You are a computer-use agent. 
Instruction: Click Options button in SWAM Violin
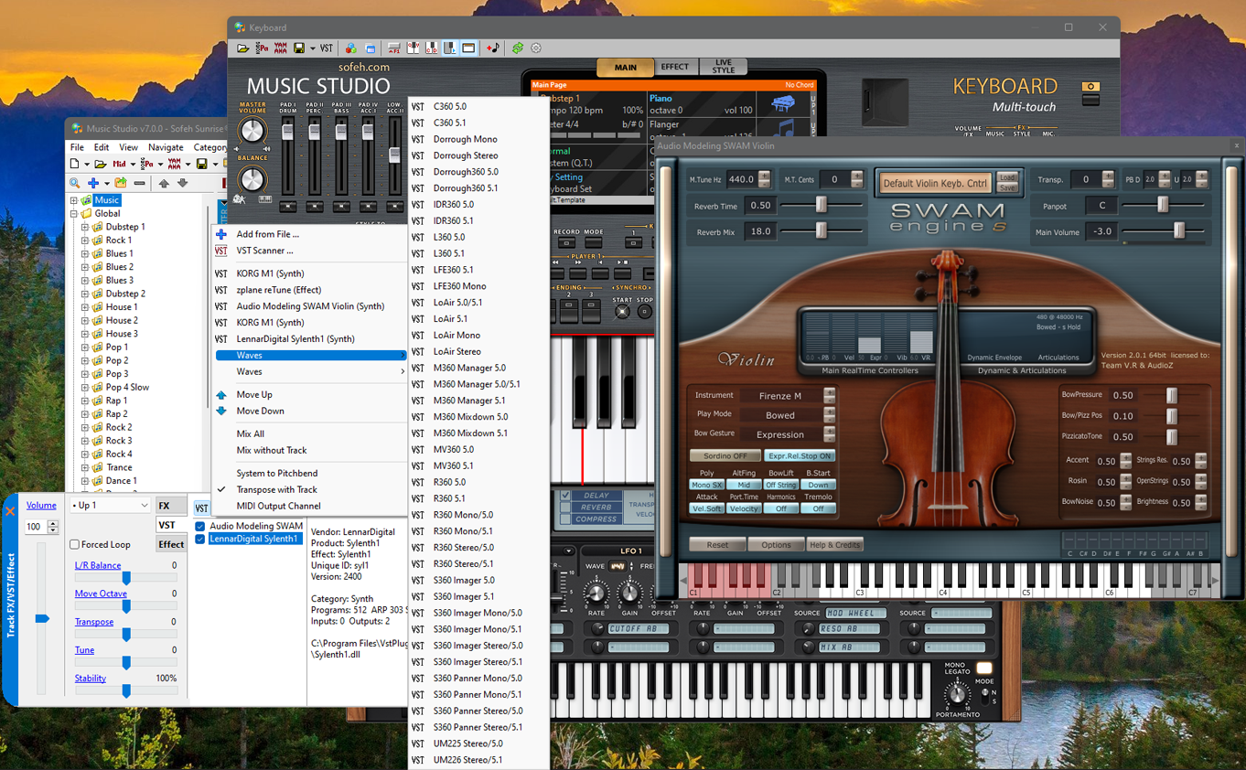[776, 545]
